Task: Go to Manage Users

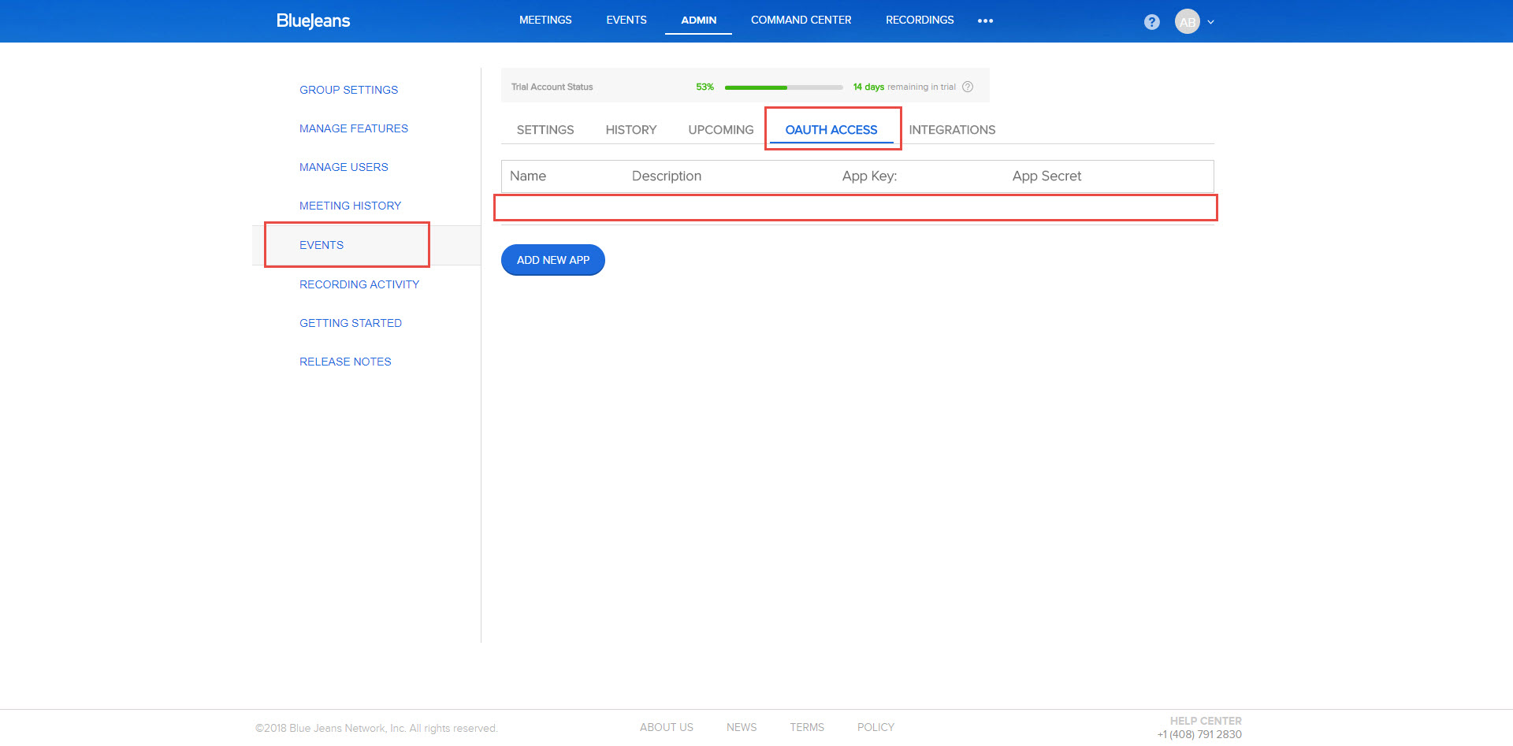Action: 344,167
